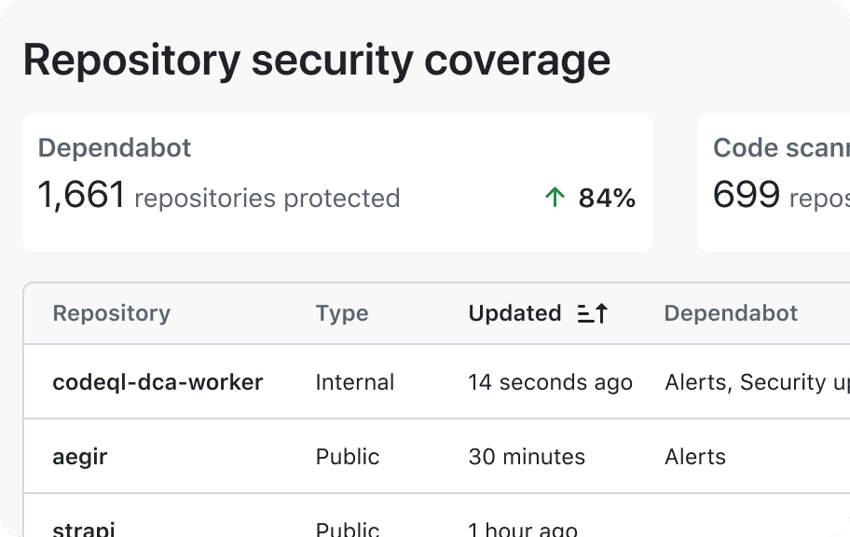850x537 pixels.
Task: Sort by the Type column header
Action: pos(342,313)
